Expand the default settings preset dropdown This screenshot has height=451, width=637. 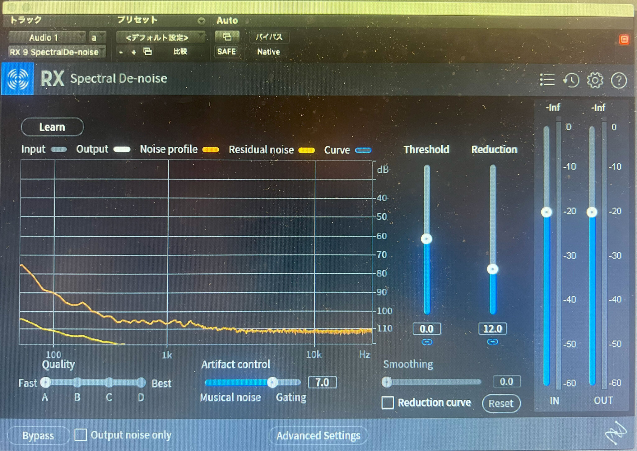(x=160, y=38)
